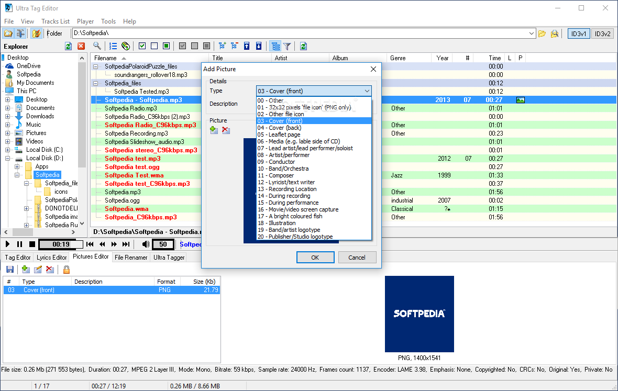
Task: Expand the Downloads node in Explorer tree
Action: 7,116
